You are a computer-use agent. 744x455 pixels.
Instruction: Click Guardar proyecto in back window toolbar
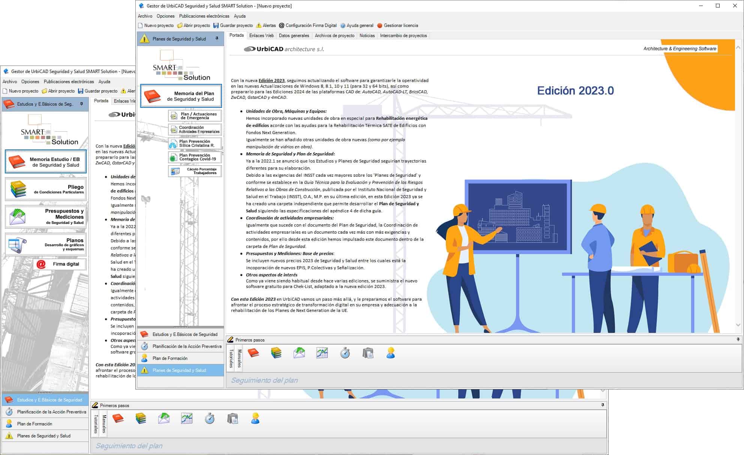click(x=97, y=91)
